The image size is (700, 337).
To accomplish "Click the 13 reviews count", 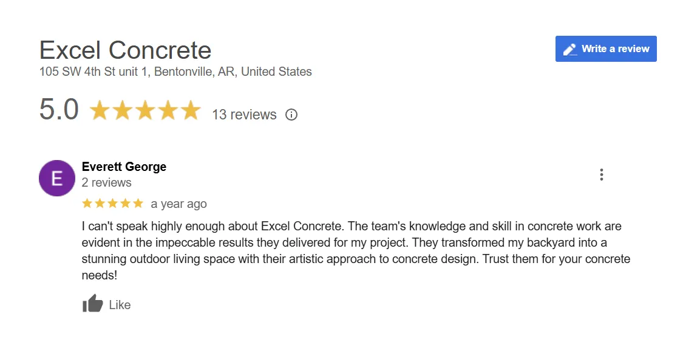I will tap(244, 115).
